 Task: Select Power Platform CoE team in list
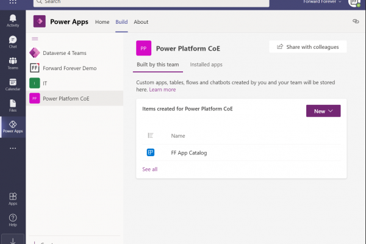pyautogui.click(x=74, y=99)
